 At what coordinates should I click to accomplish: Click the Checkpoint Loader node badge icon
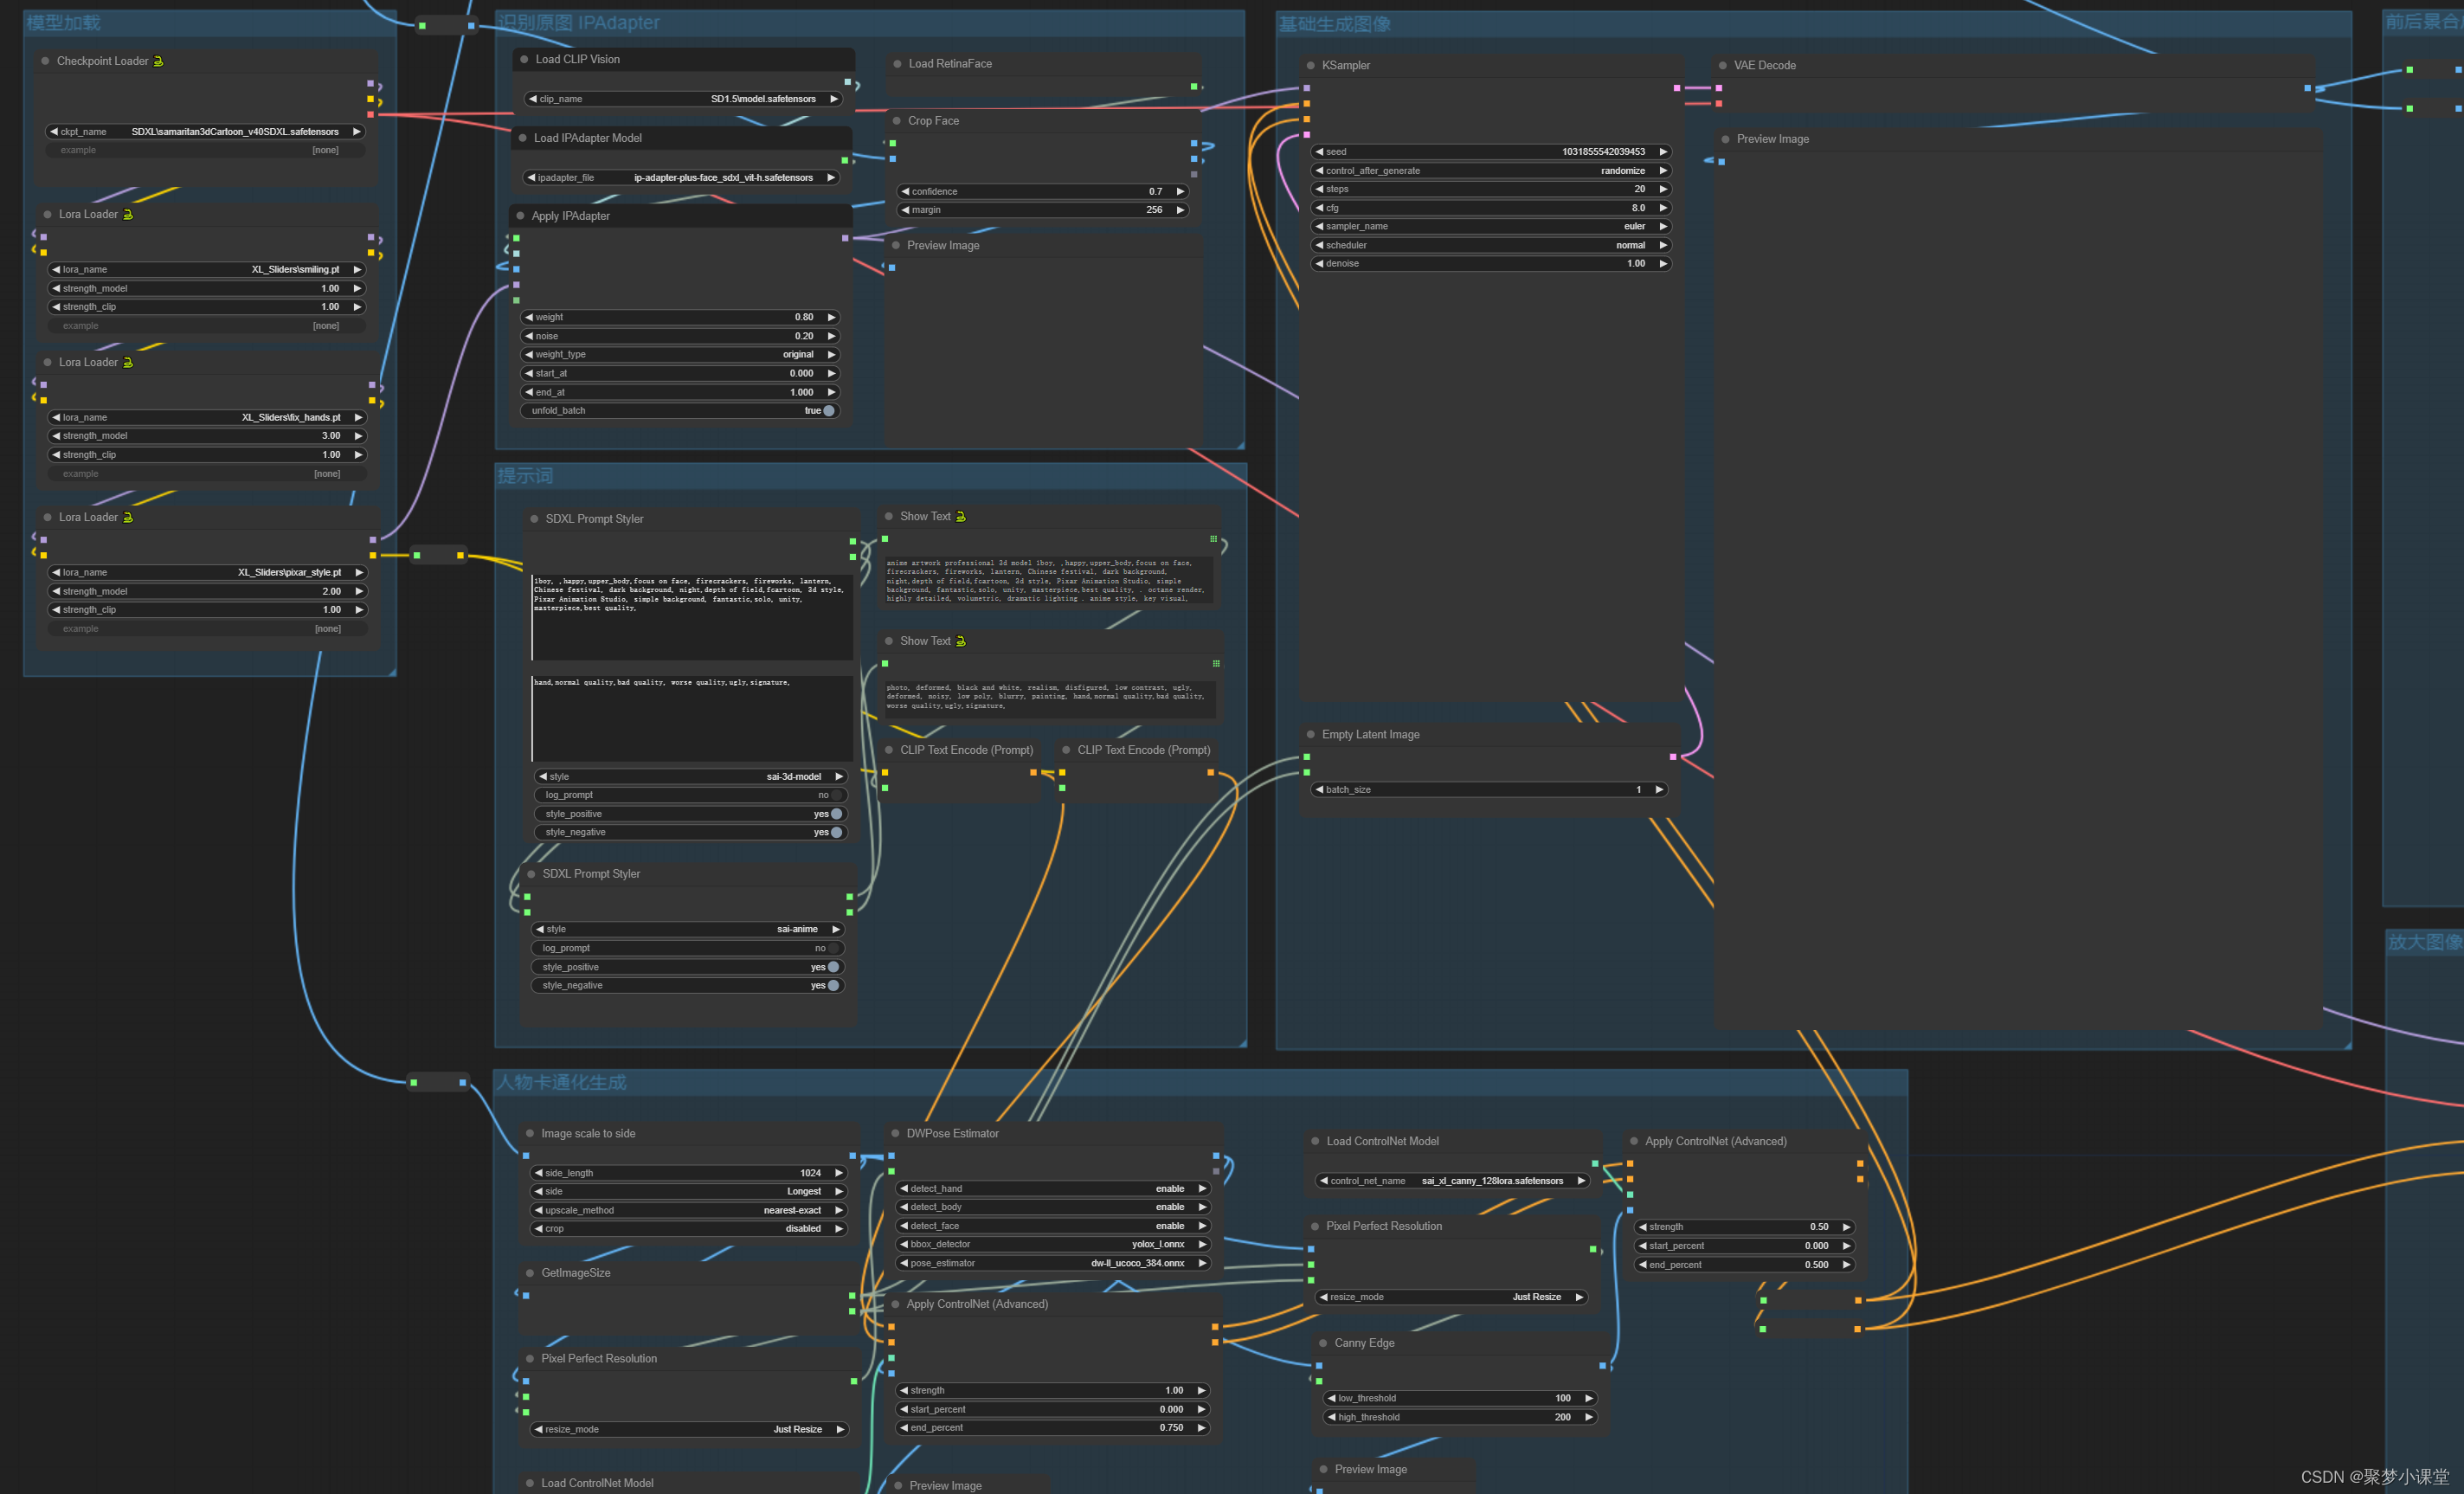[158, 62]
